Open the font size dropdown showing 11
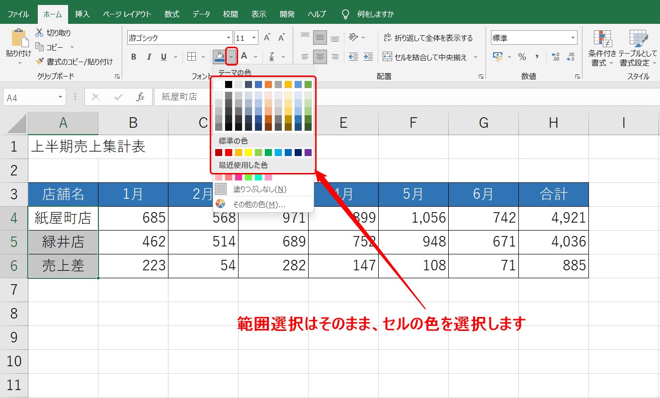The image size is (660, 398). (254, 38)
